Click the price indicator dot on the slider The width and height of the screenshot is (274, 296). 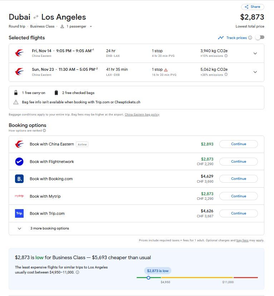pyautogui.click(x=148, y=277)
